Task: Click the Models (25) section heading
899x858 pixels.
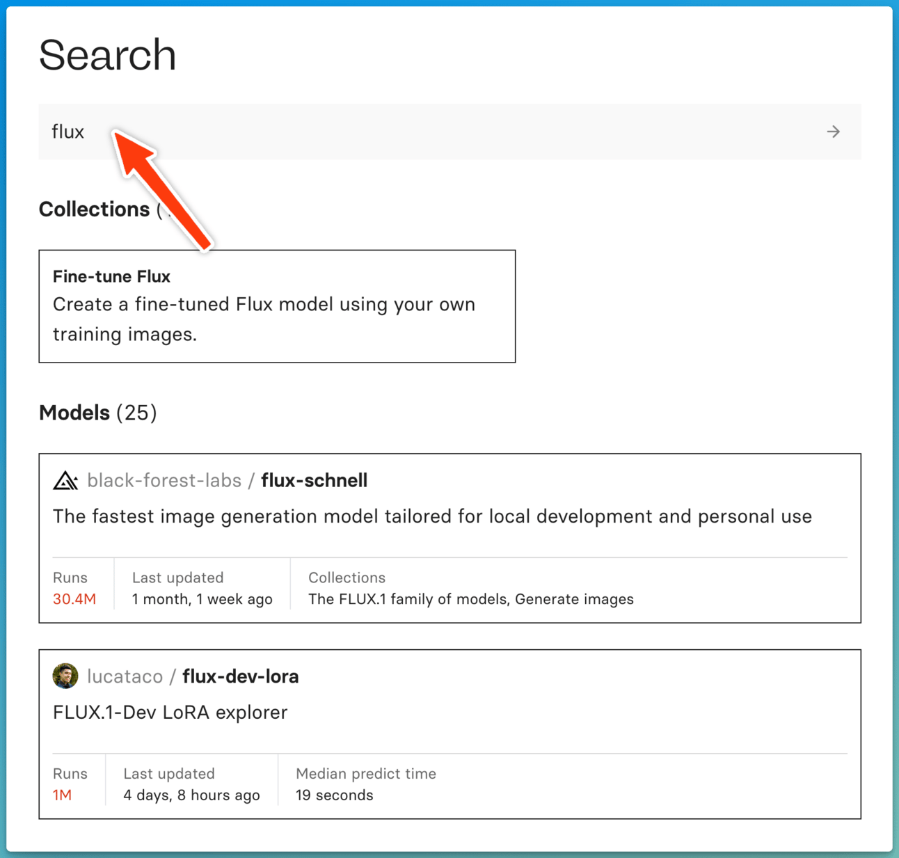Action: pyautogui.click(x=98, y=413)
